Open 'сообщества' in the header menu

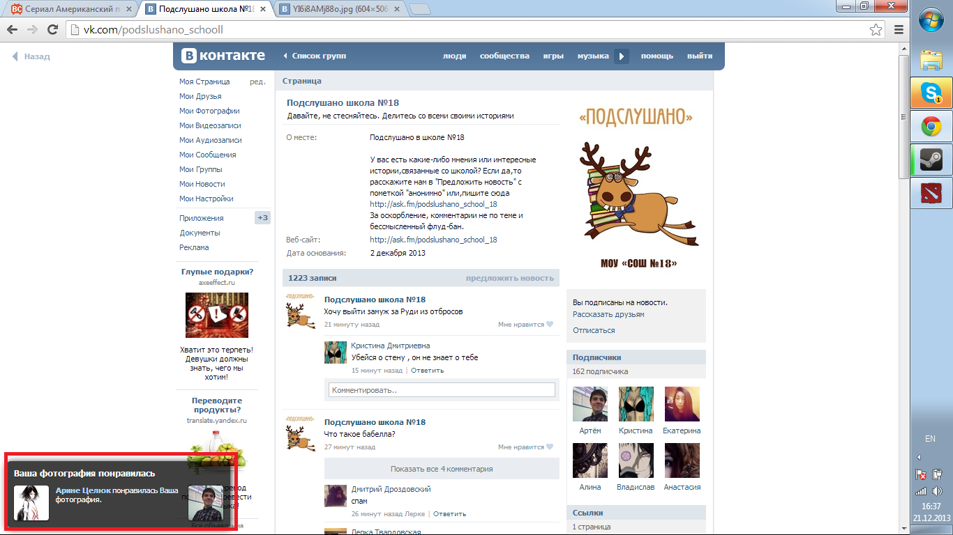pyautogui.click(x=504, y=56)
